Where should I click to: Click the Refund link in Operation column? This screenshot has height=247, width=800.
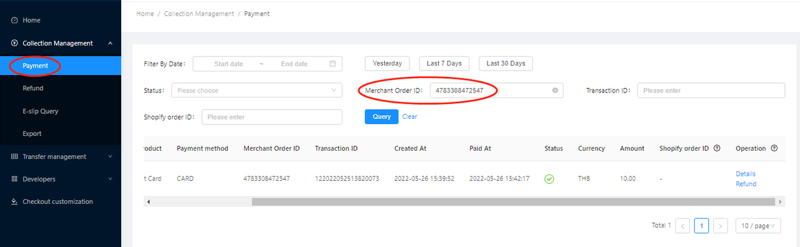tap(746, 184)
